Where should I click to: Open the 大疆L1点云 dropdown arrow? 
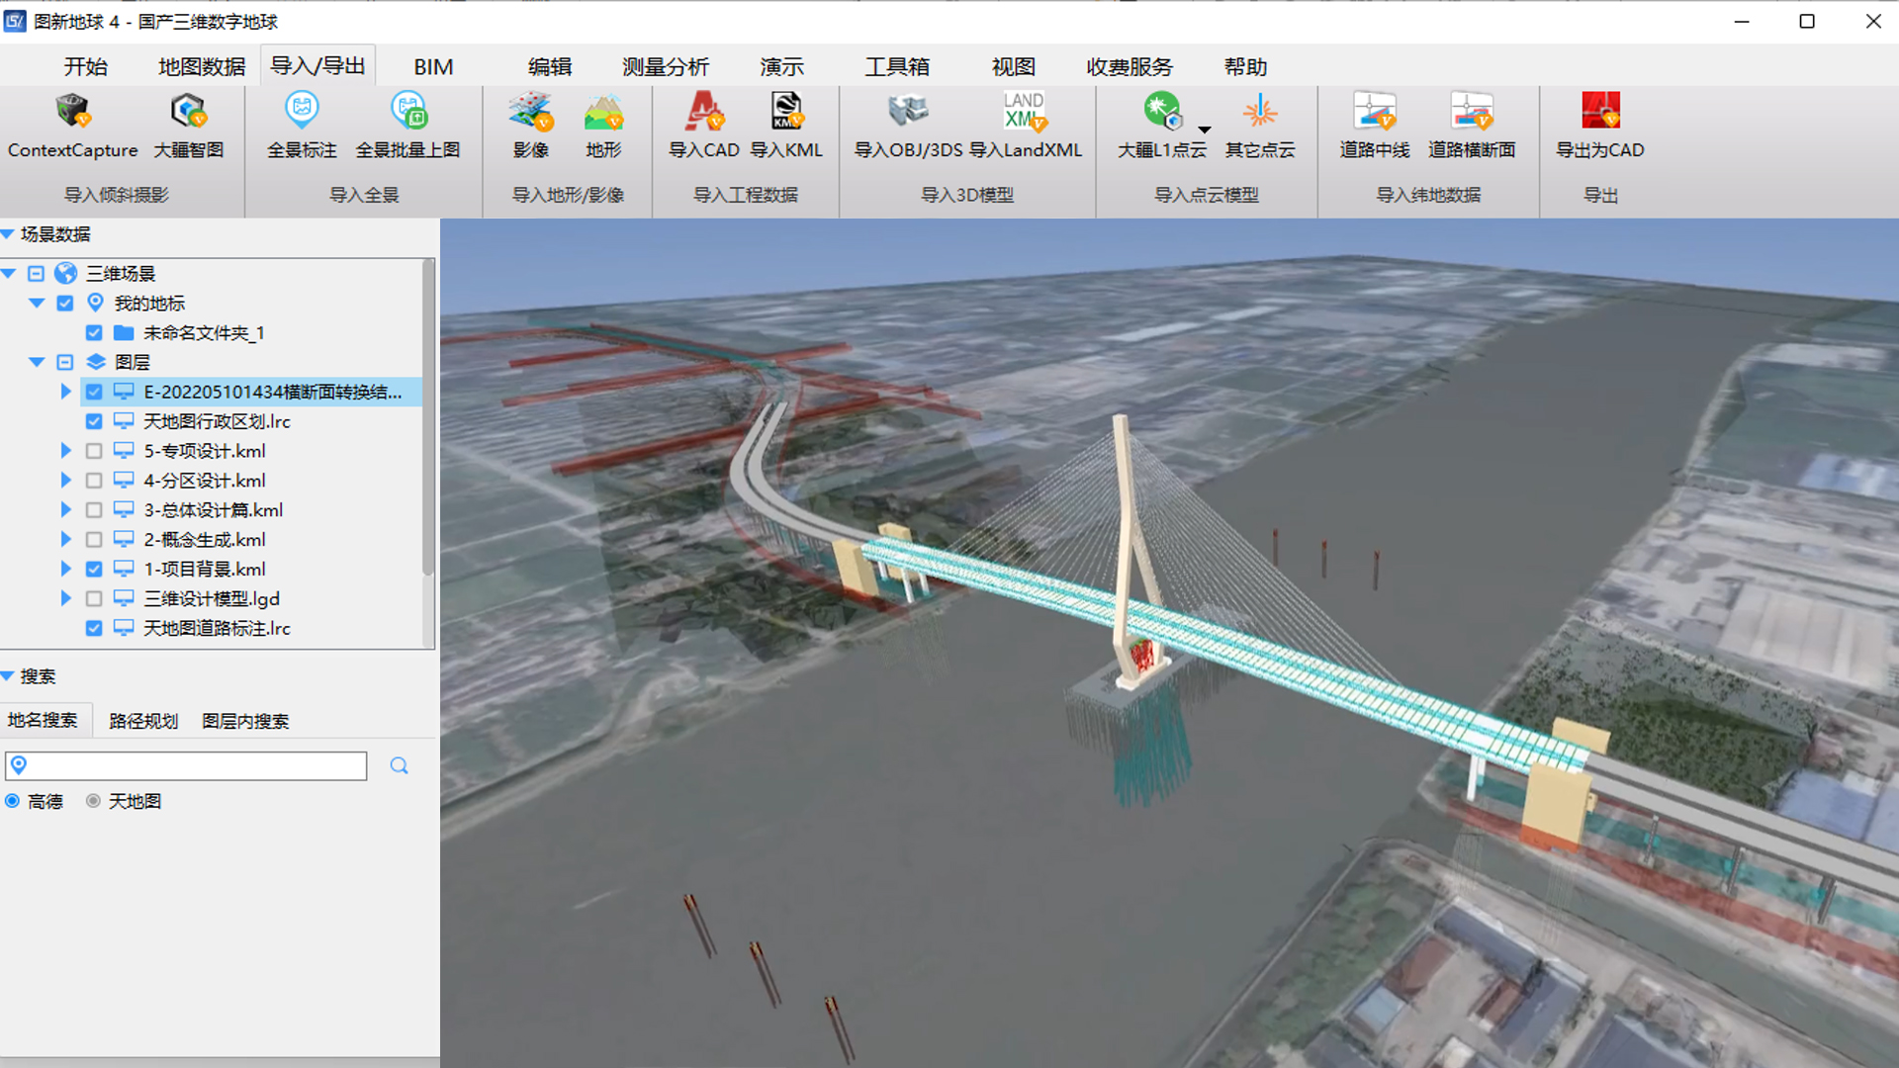click(1204, 130)
